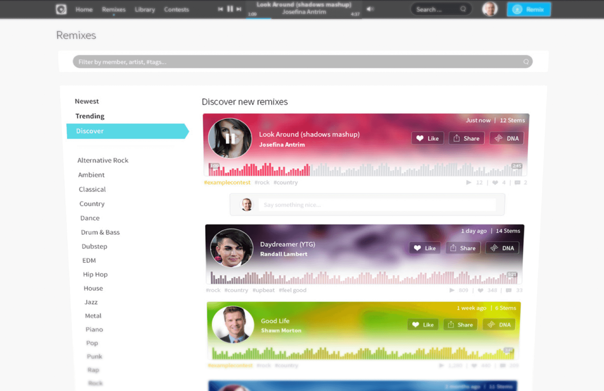Select the Newest sidebar tab
604x391 pixels.
pos(87,101)
